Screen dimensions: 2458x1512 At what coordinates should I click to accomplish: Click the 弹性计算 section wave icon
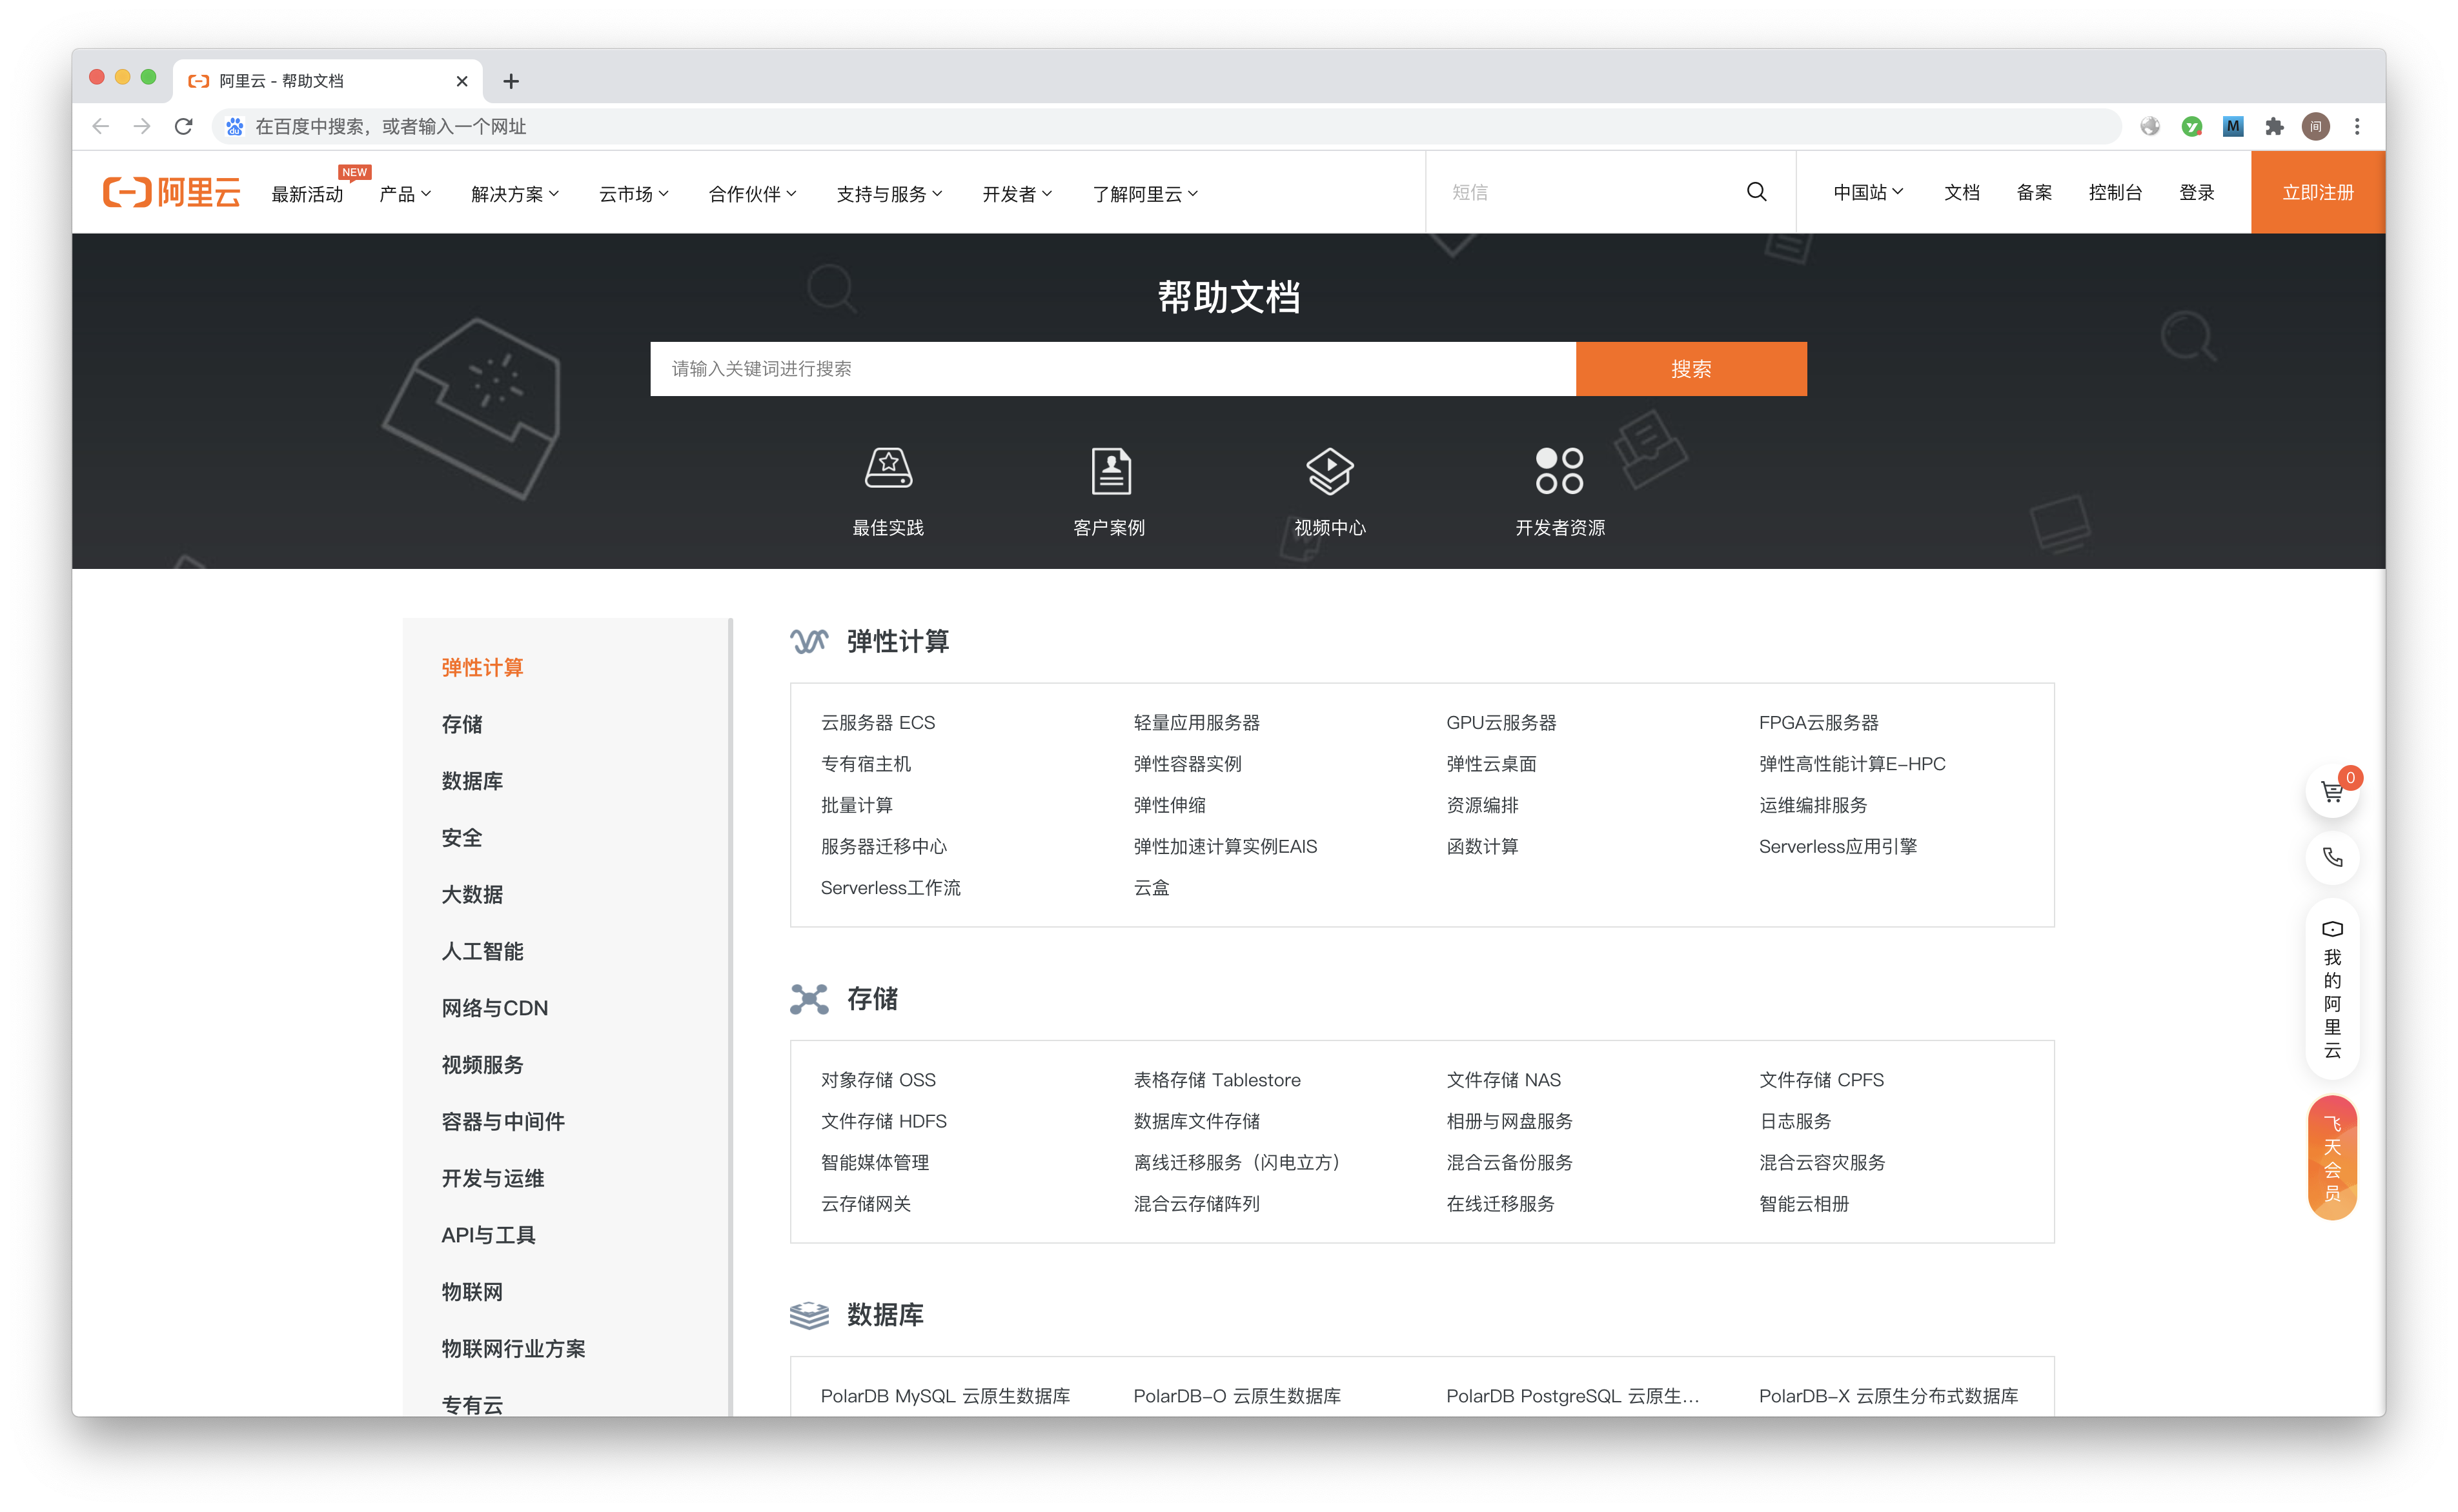click(808, 641)
